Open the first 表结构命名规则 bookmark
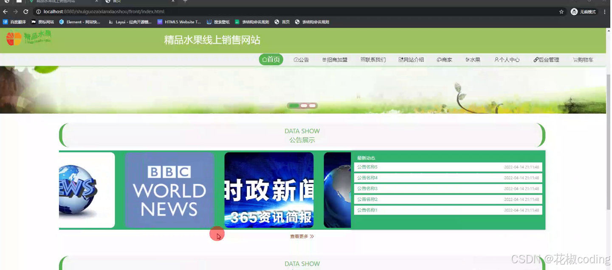612x270 pixels. click(x=252, y=22)
